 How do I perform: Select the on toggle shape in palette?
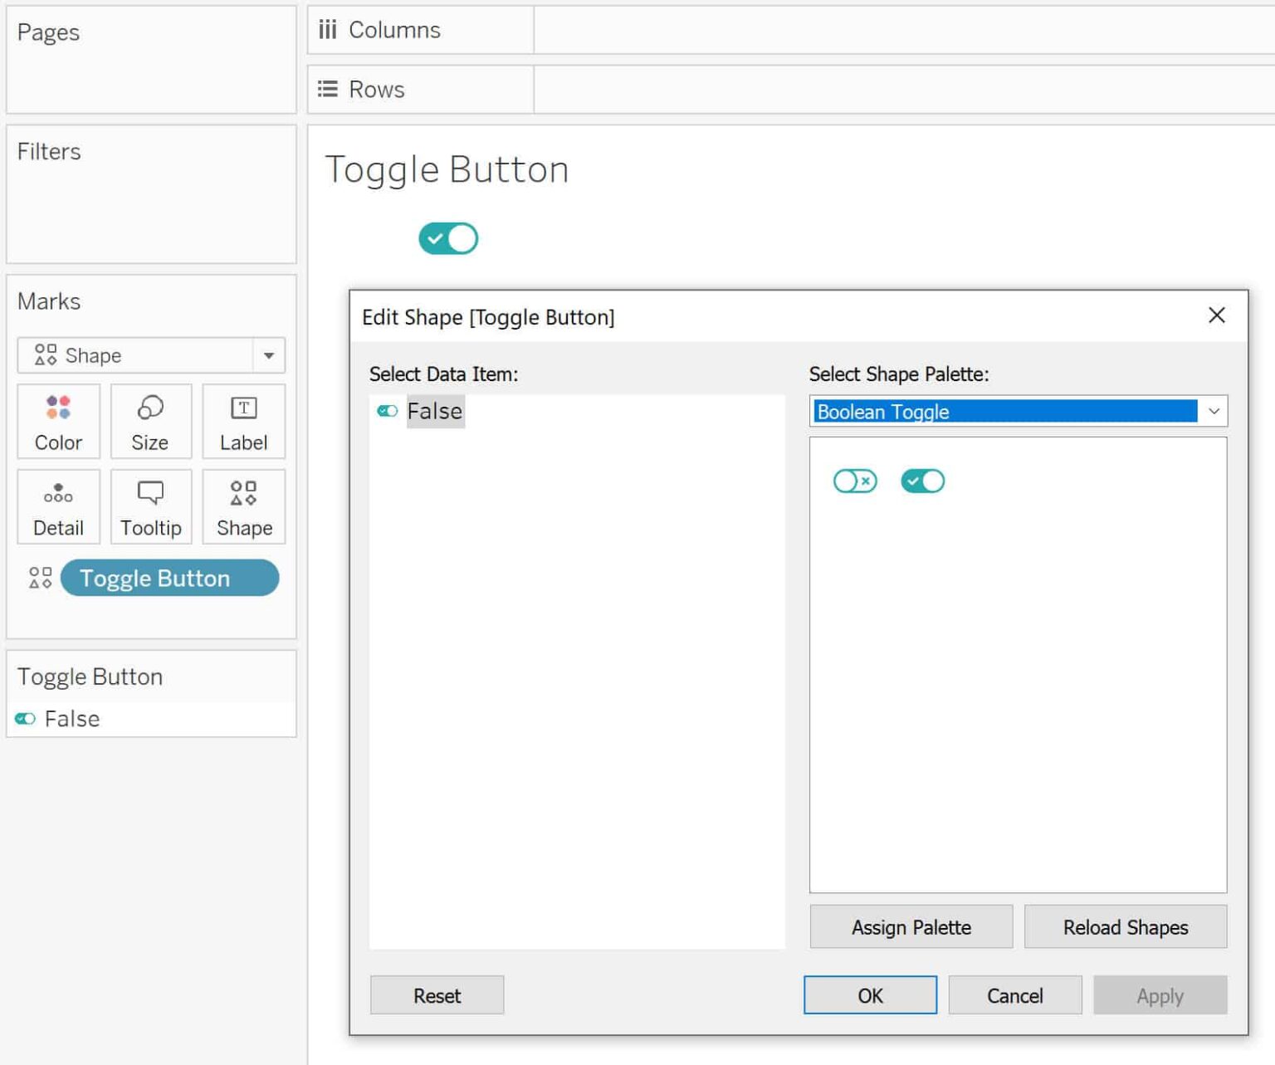point(922,481)
